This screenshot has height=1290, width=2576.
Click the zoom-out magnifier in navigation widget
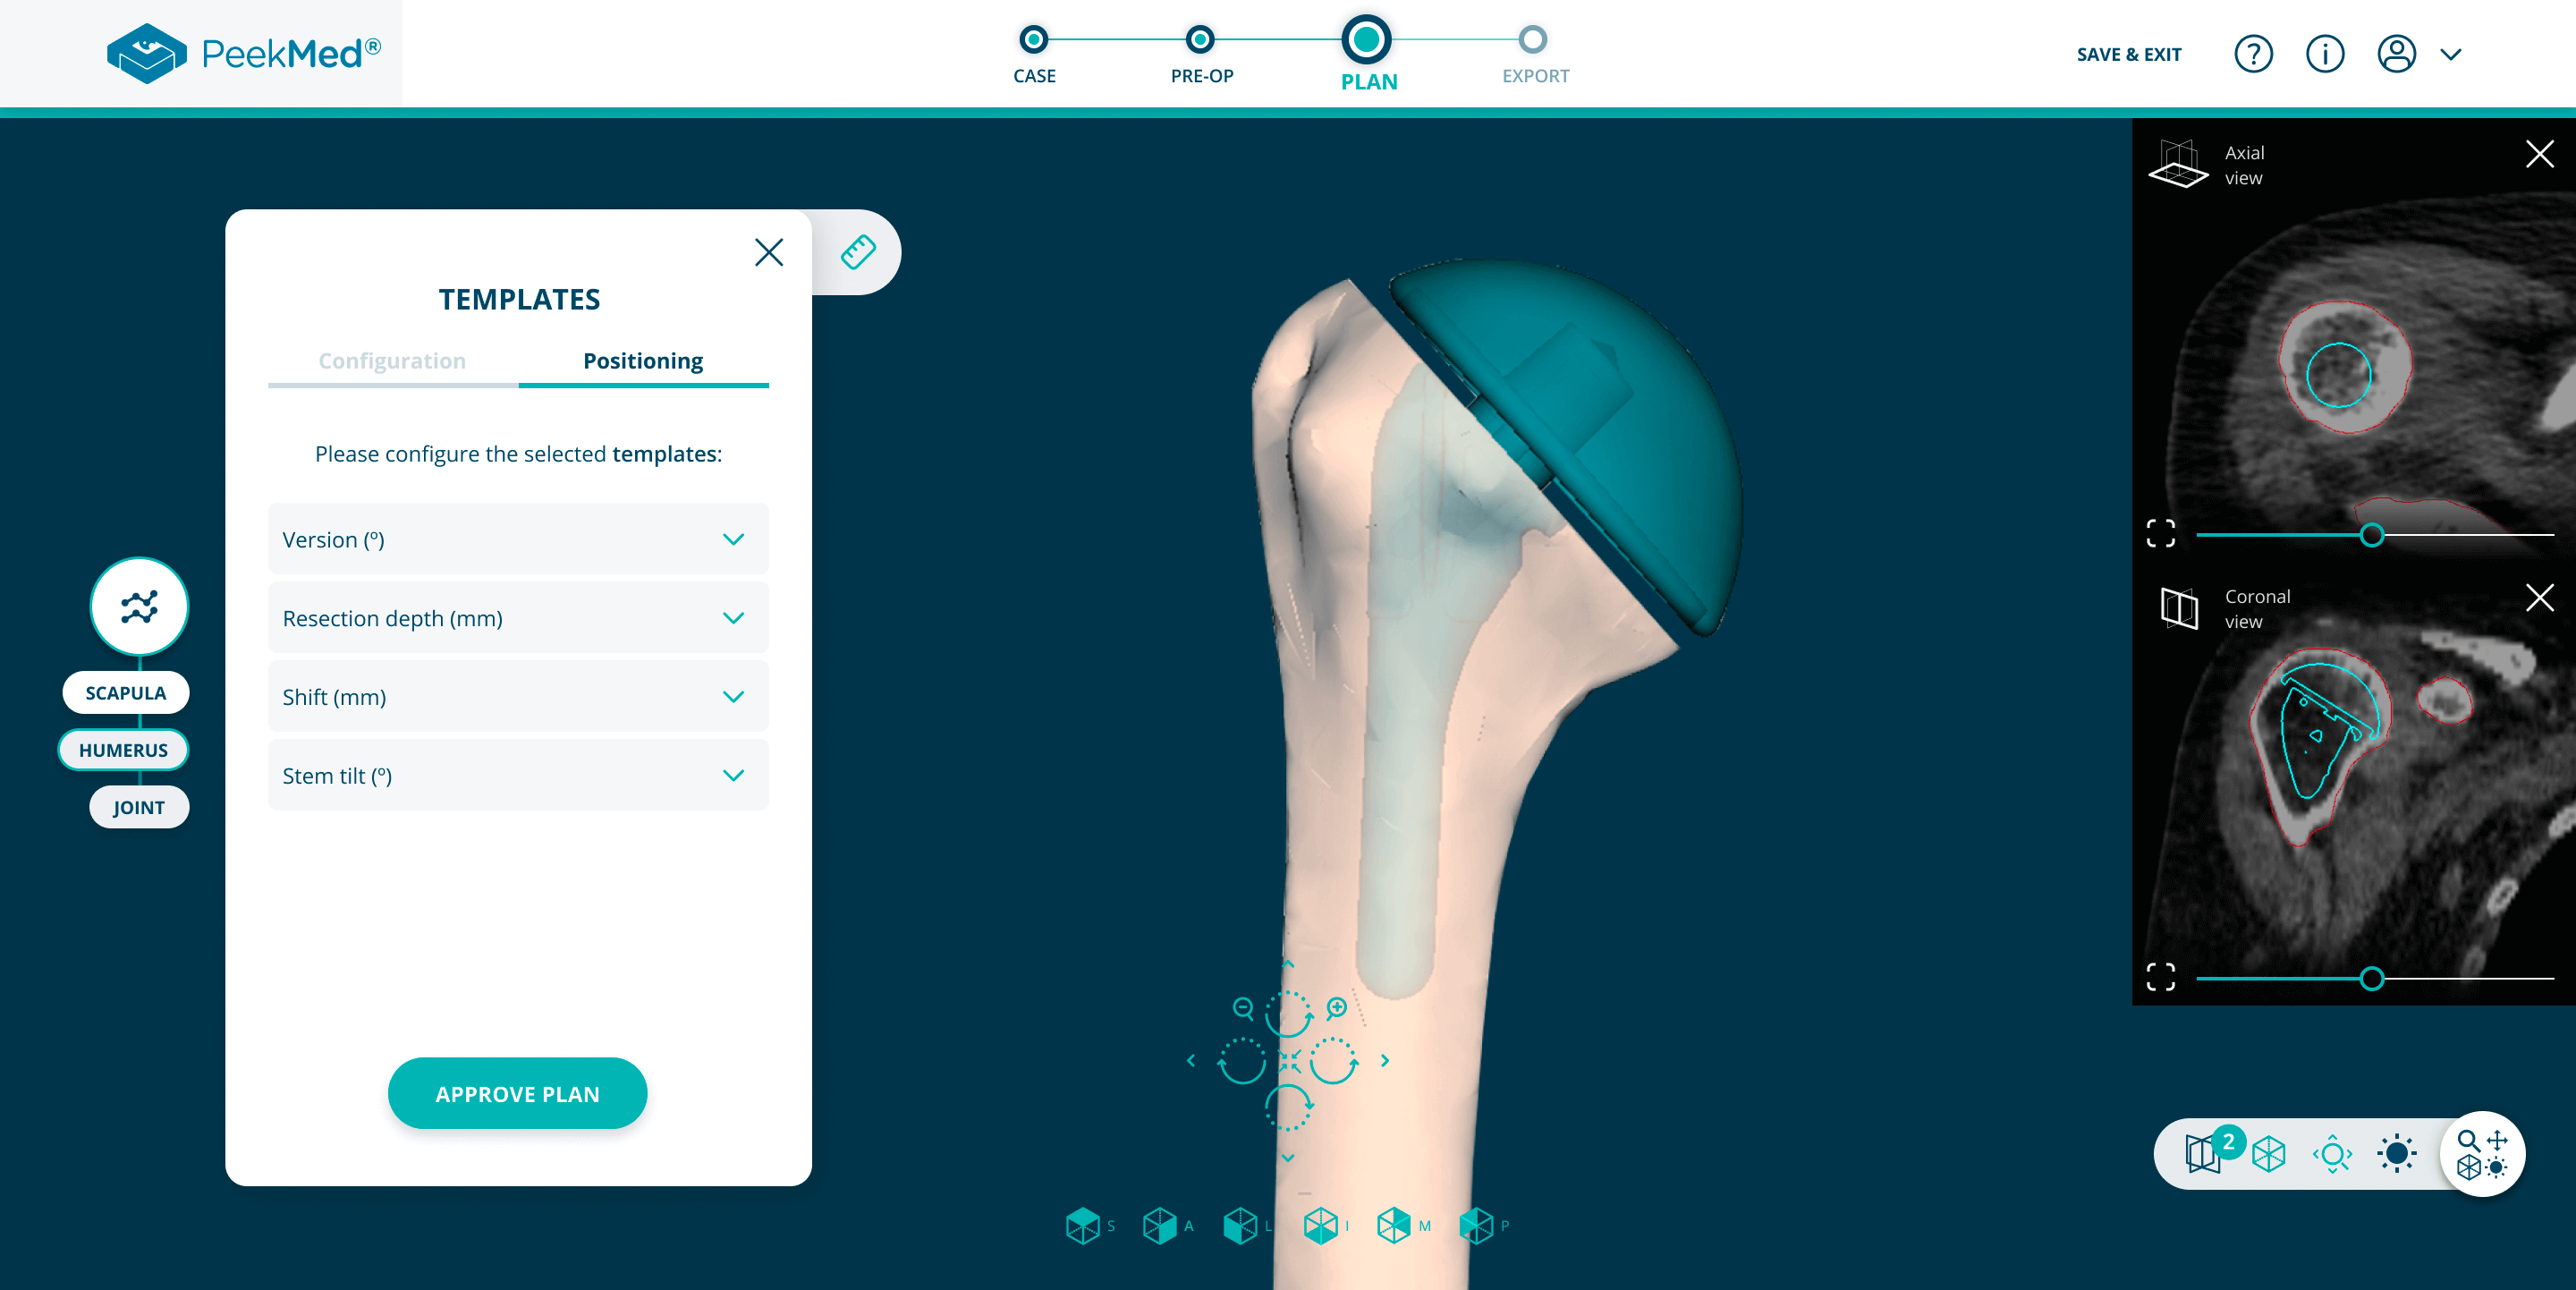click(x=1243, y=1007)
